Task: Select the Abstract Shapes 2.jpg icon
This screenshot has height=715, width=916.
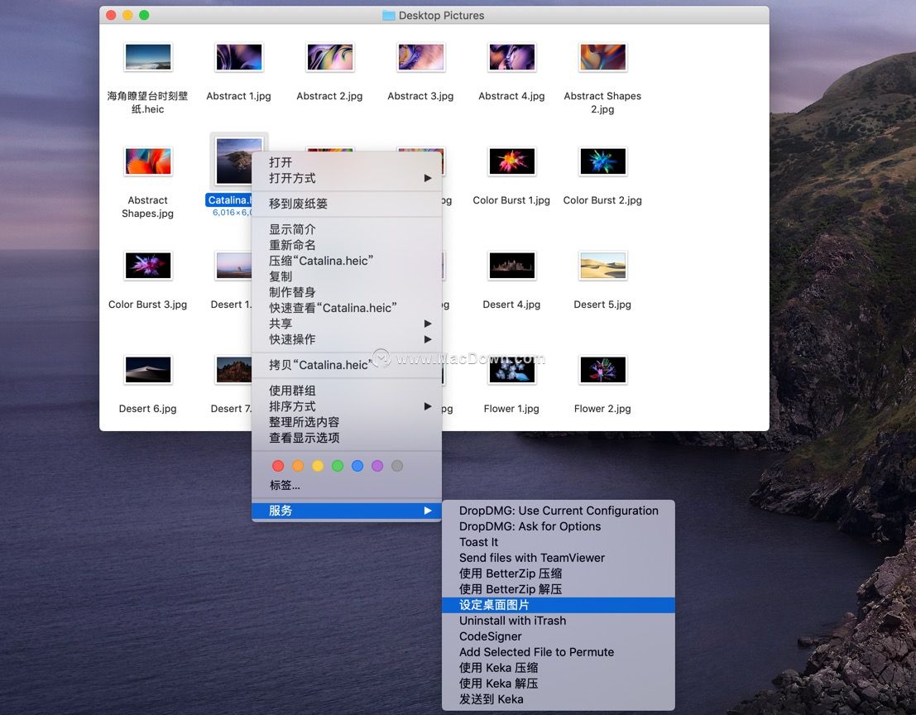Action: pyautogui.click(x=602, y=56)
